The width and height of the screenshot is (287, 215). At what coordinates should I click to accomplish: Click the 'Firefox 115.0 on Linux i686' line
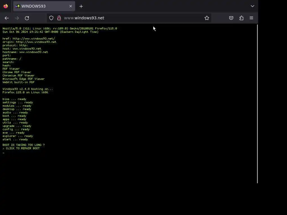click(x=25, y=92)
